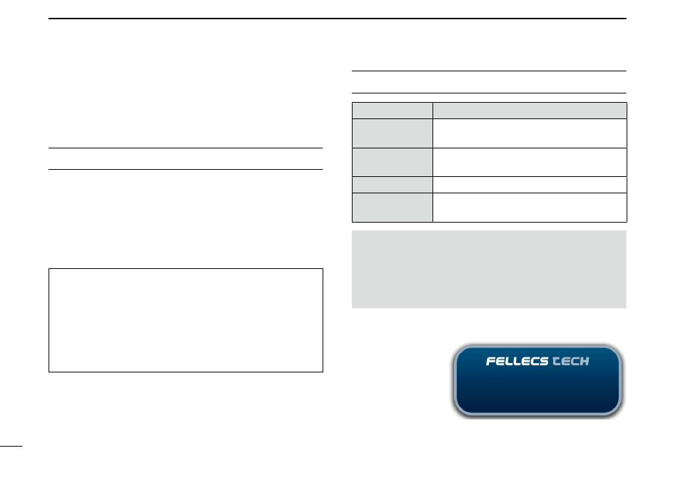This screenshot has height=478, width=678.
Task: Click the first tall gray cell below table header
Action: tap(393, 133)
